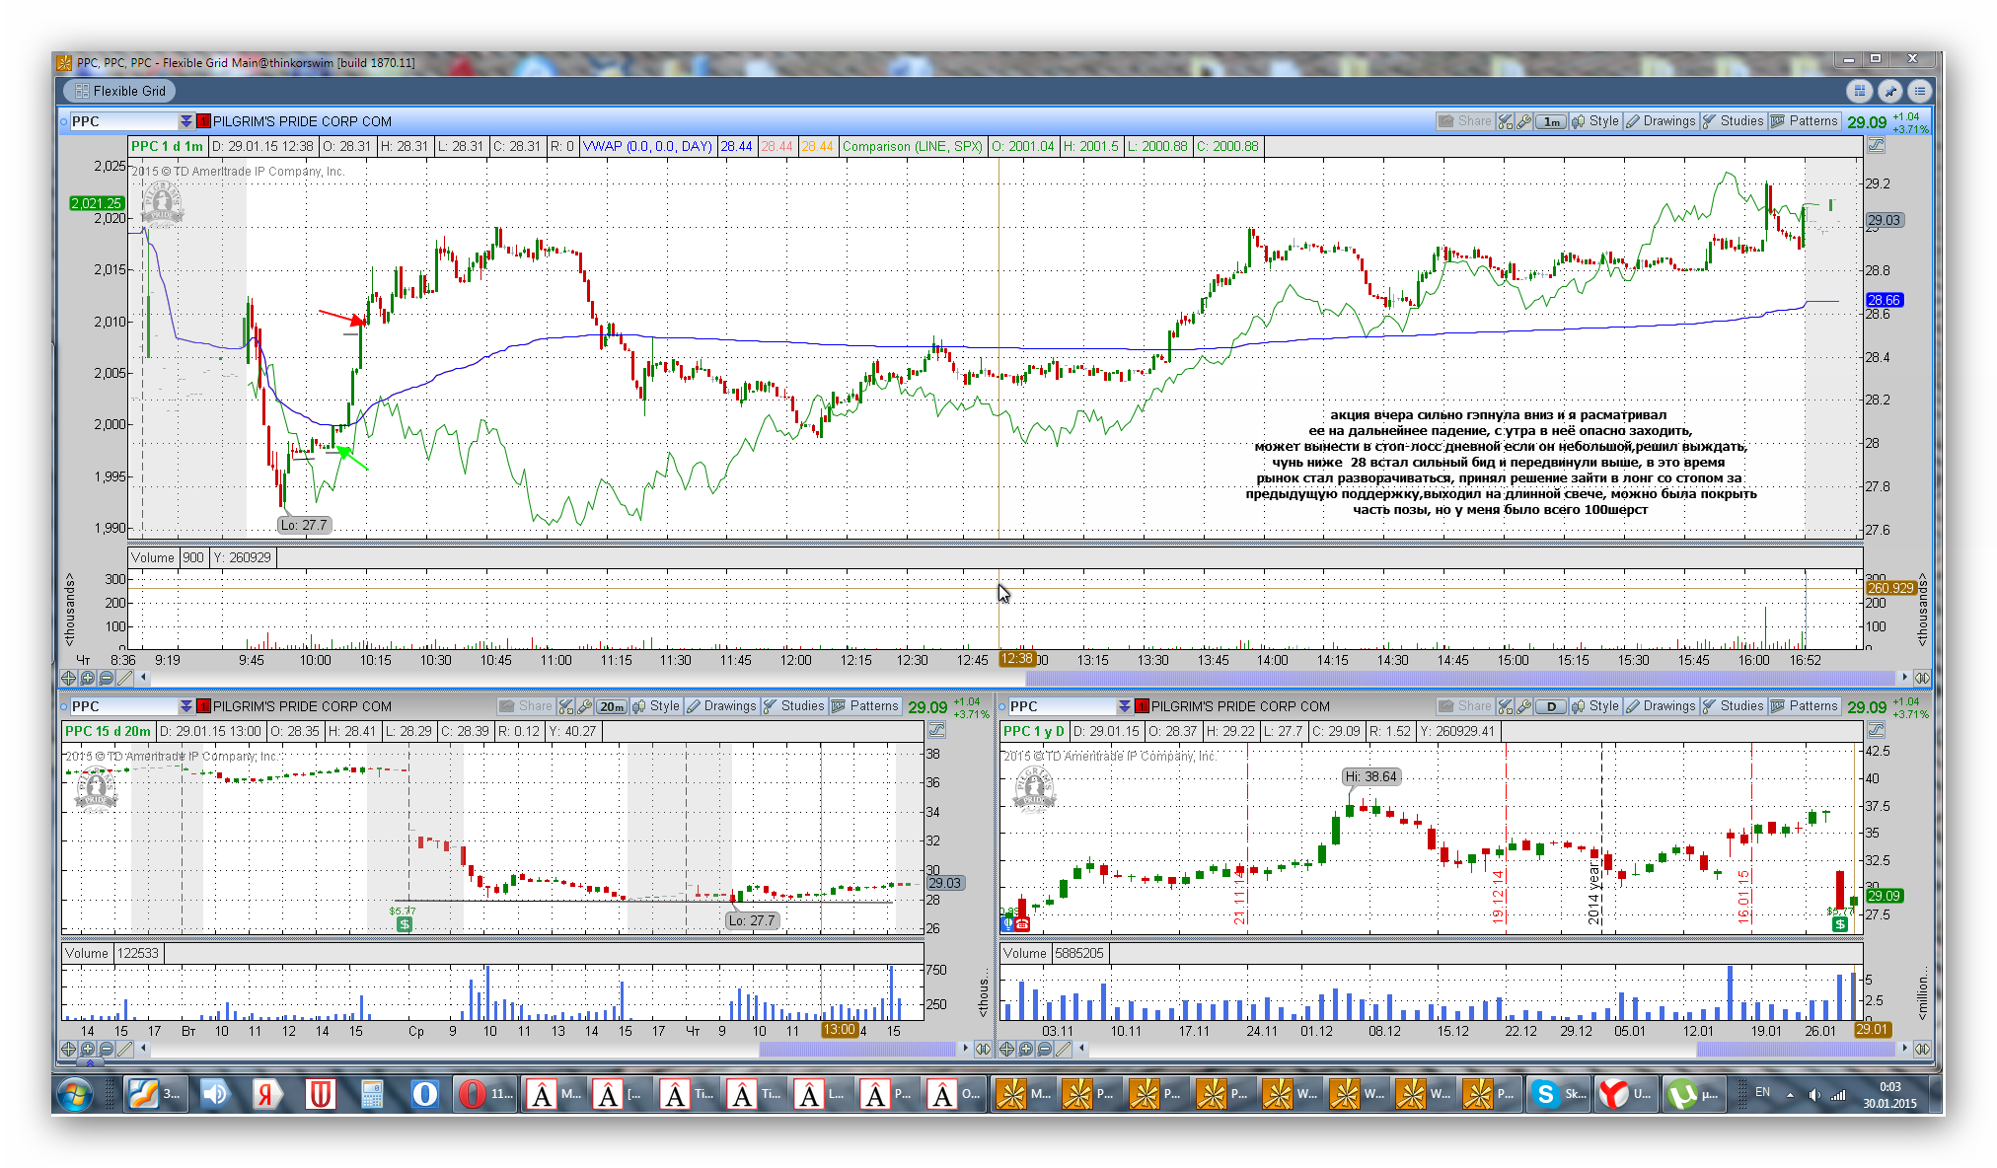
Task: Click the red level indicator in top chart
Action: click(x=203, y=121)
